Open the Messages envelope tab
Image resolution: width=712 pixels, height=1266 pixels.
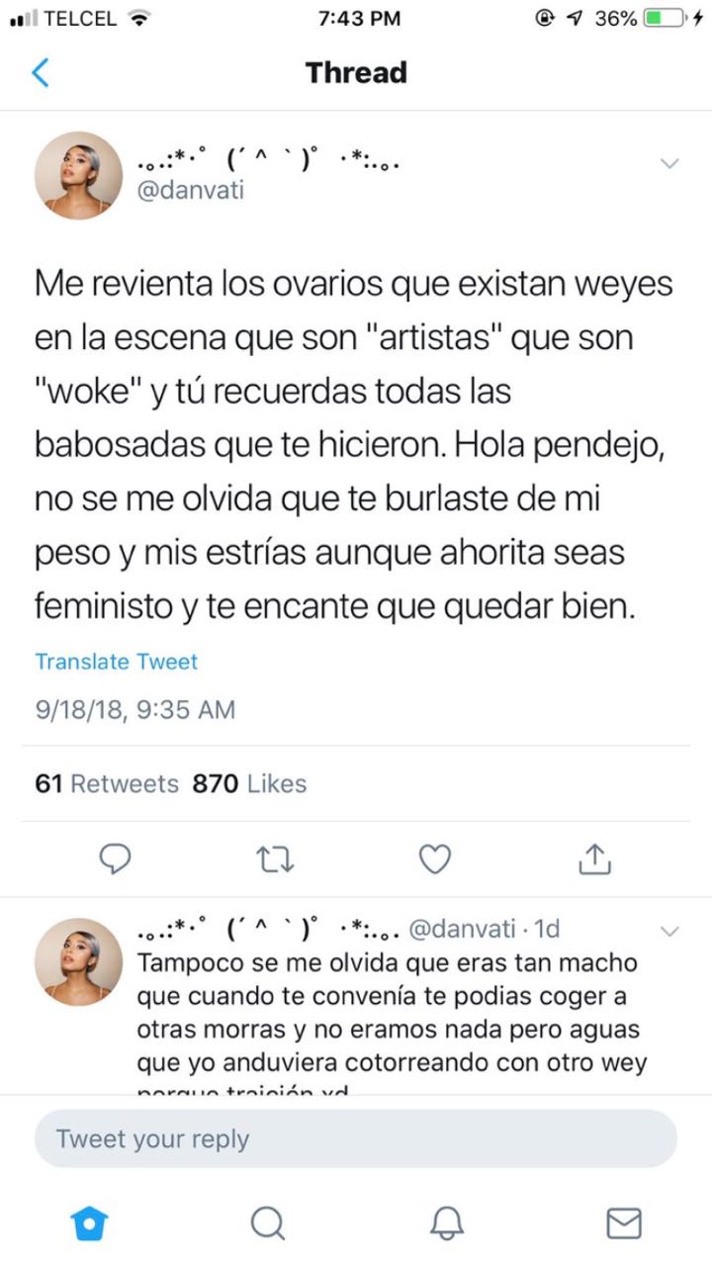click(623, 1224)
